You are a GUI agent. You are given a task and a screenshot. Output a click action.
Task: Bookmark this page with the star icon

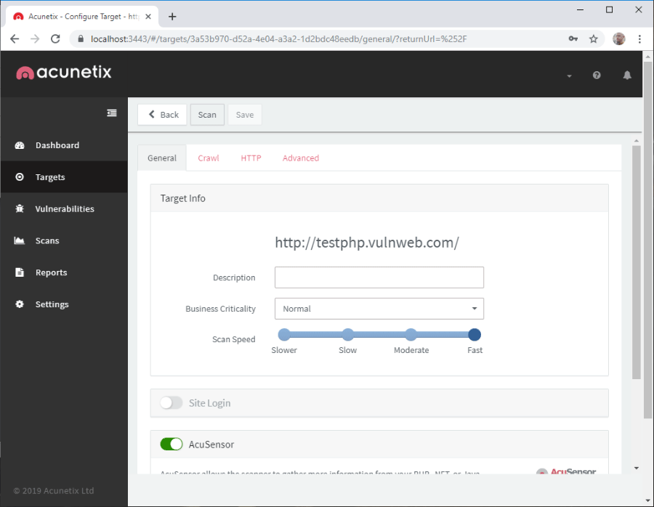594,38
